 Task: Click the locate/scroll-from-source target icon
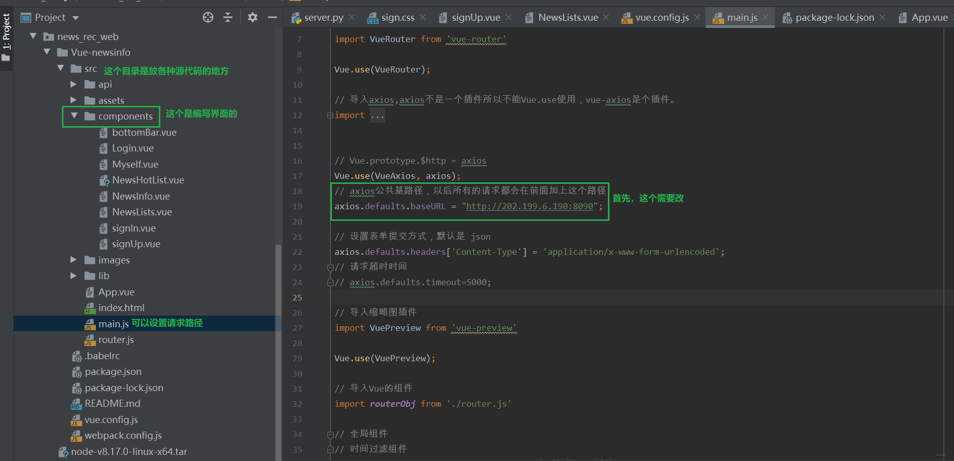point(208,17)
